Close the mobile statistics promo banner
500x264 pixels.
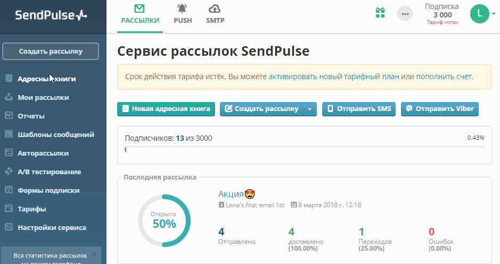pos(94,253)
